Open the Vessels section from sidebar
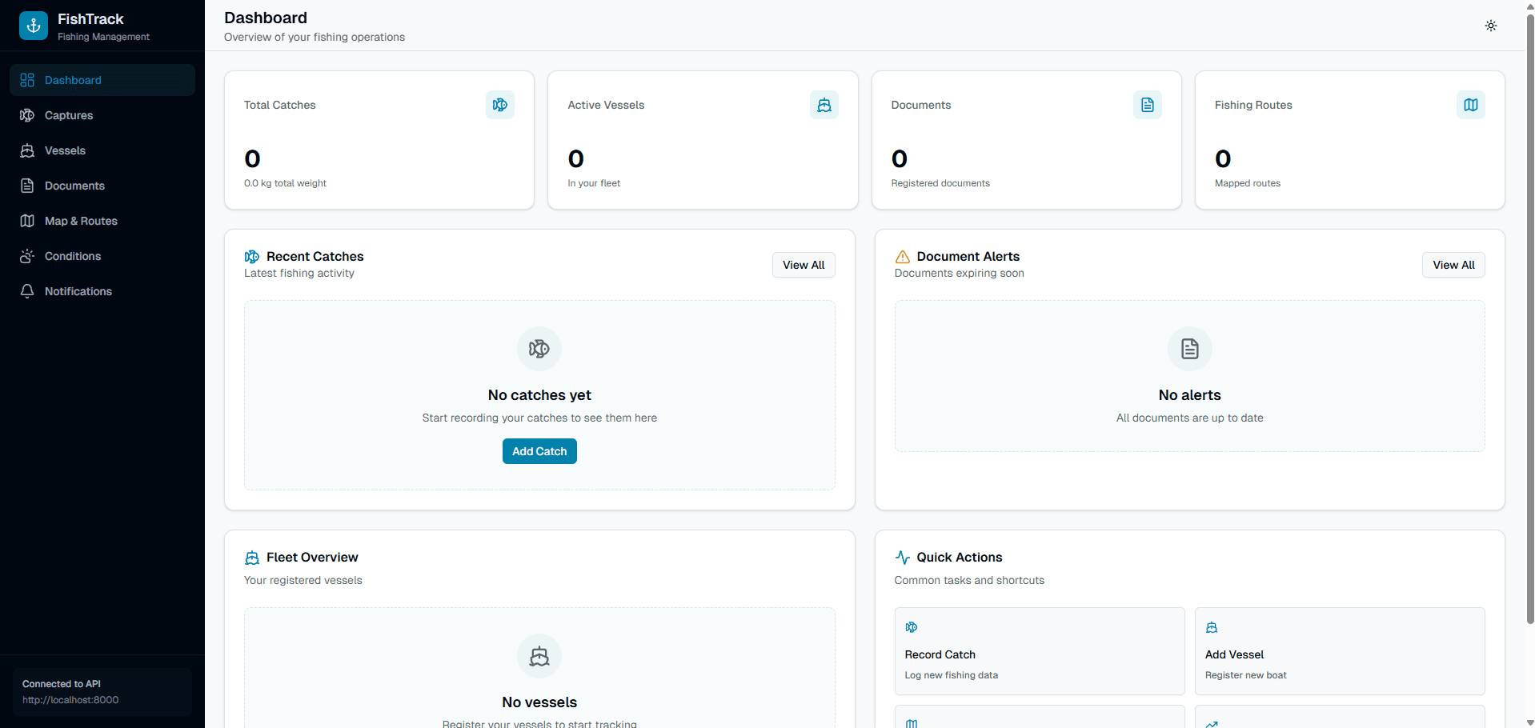Viewport: 1535px width, 728px height. point(66,150)
